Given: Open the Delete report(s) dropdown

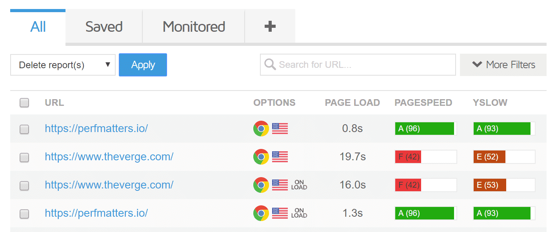Looking at the screenshot, I should 63,65.
